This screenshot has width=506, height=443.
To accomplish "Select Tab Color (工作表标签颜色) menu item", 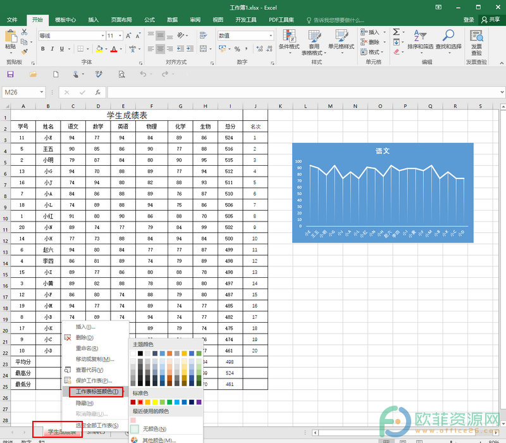I will point(96,392).
